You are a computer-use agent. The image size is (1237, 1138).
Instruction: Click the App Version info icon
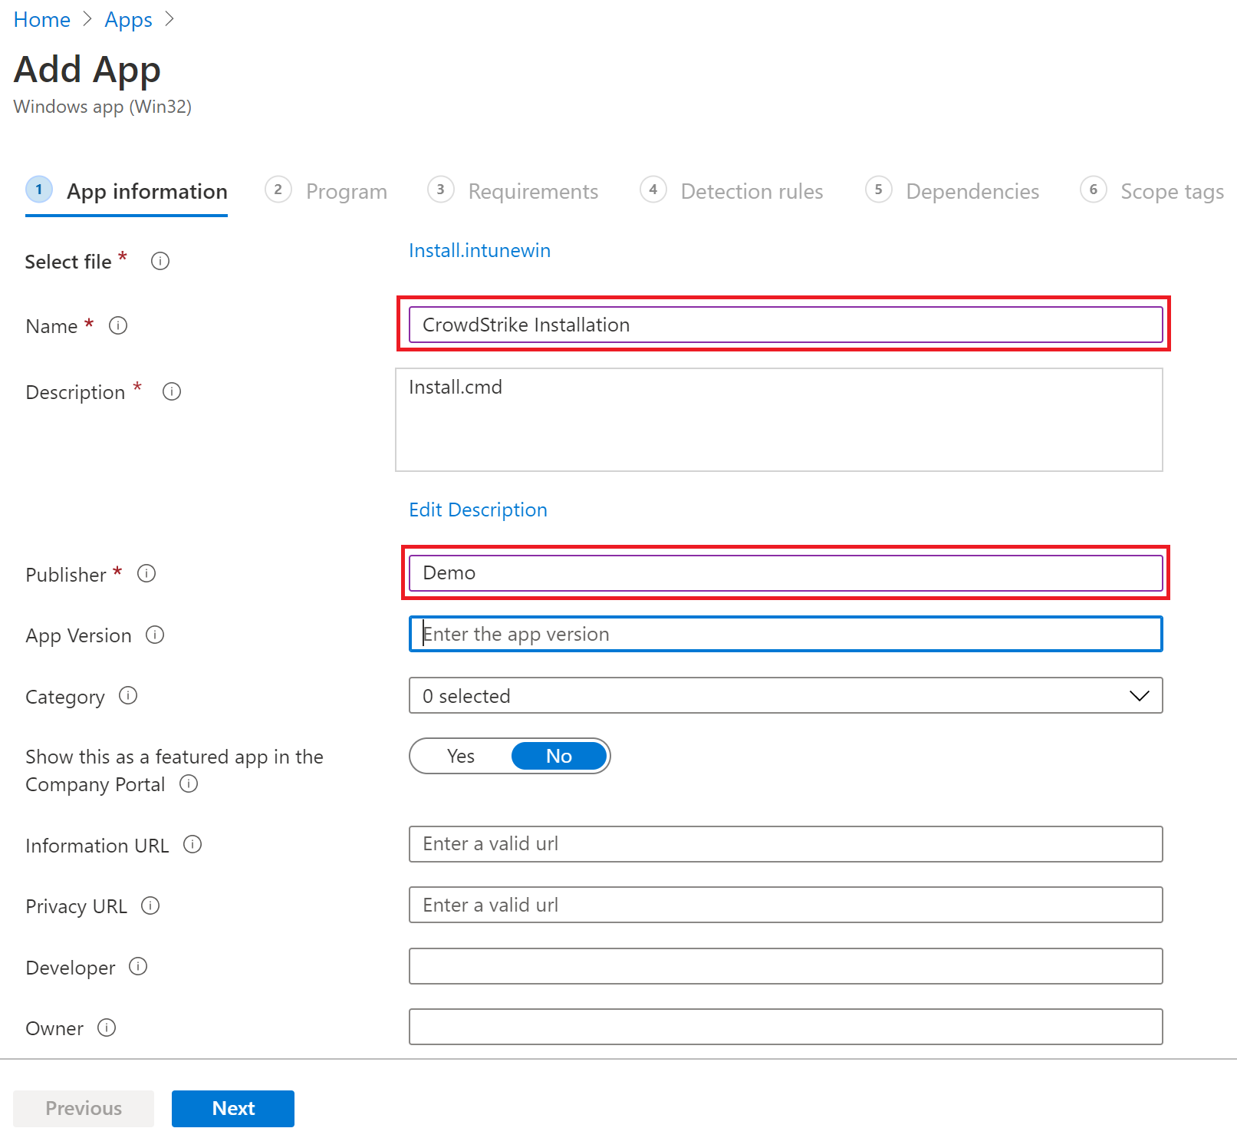(x=155, y=635)
